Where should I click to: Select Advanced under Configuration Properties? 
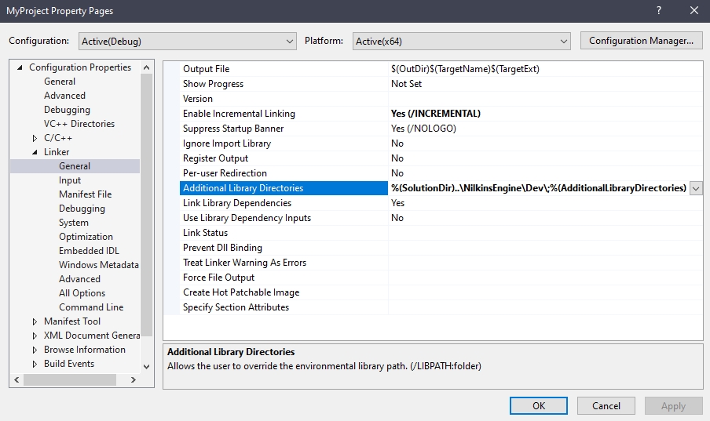coord(64,96)
